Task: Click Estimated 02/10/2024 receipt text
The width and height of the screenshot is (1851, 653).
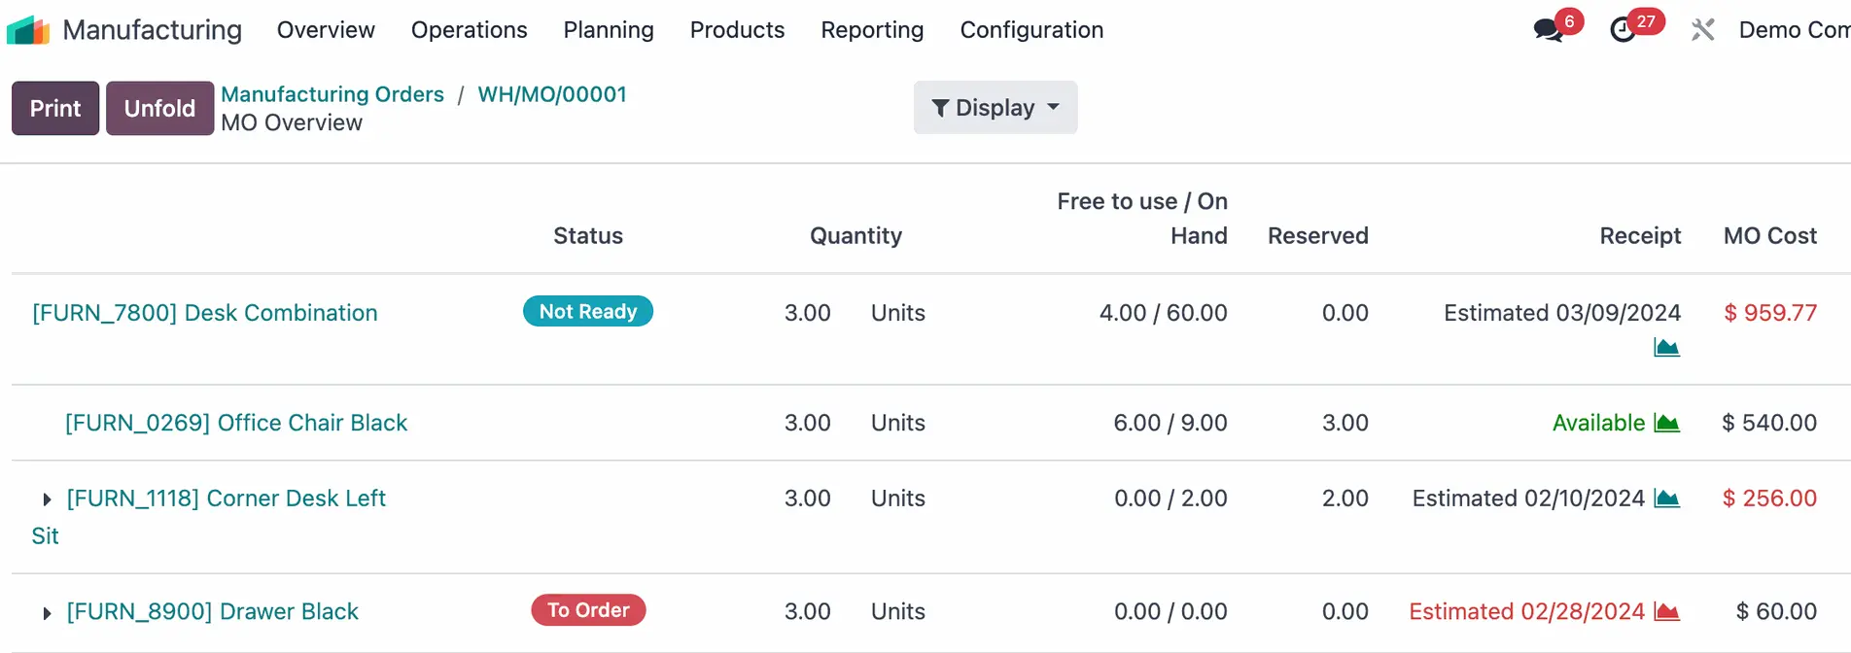Action: [x=1528, y=498]
